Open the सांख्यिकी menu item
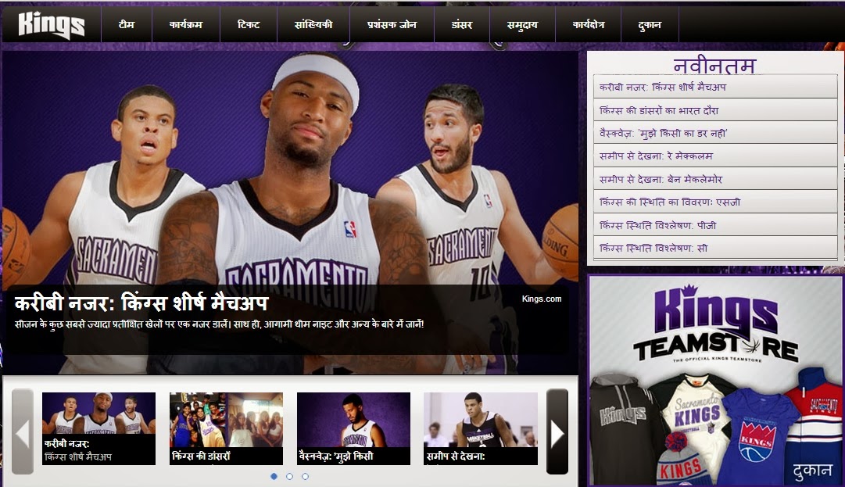This screenshot has height=487, width=845. point(313,25)
